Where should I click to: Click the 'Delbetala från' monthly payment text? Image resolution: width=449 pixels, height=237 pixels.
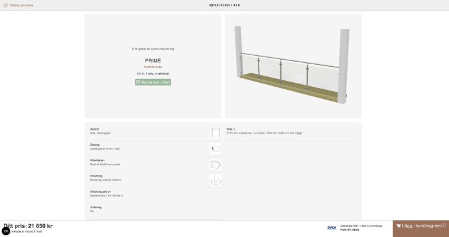point(361,226)
